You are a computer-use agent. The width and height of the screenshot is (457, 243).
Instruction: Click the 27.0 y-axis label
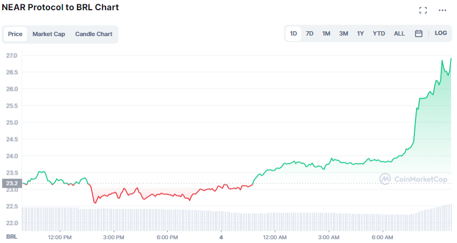12,55
